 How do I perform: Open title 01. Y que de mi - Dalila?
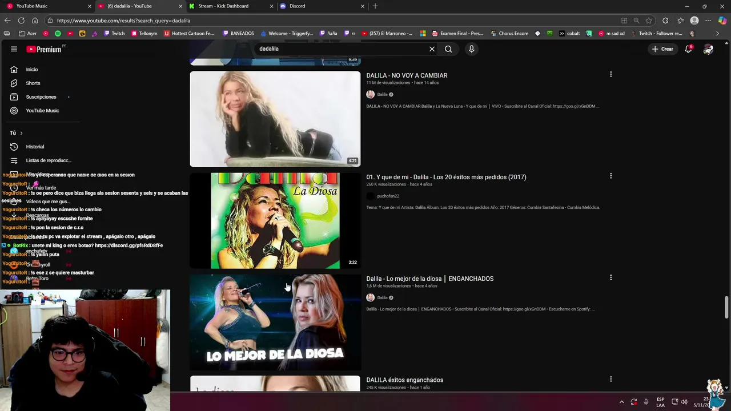tap(446, 177)
